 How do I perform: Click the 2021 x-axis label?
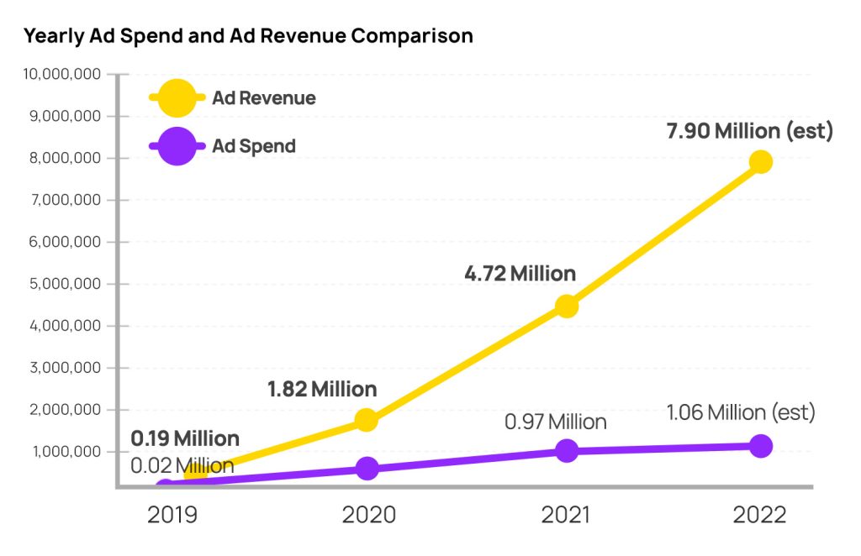(x=566, y=515)
